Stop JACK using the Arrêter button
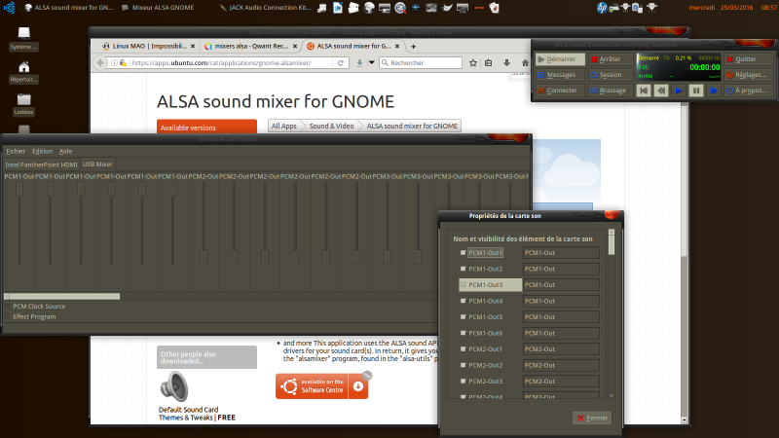 point(610,59)
